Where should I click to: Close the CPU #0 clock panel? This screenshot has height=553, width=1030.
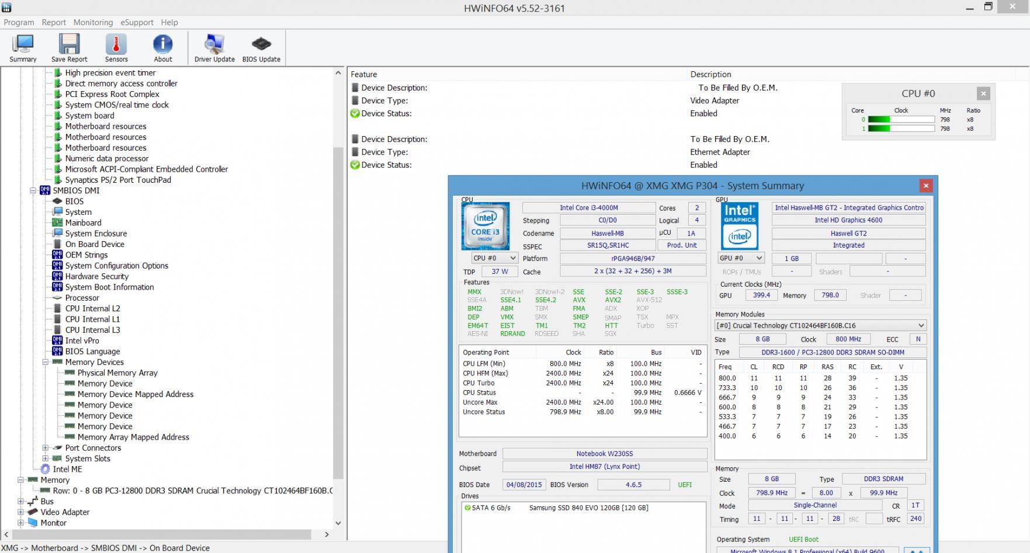click(x=983, y=93)
